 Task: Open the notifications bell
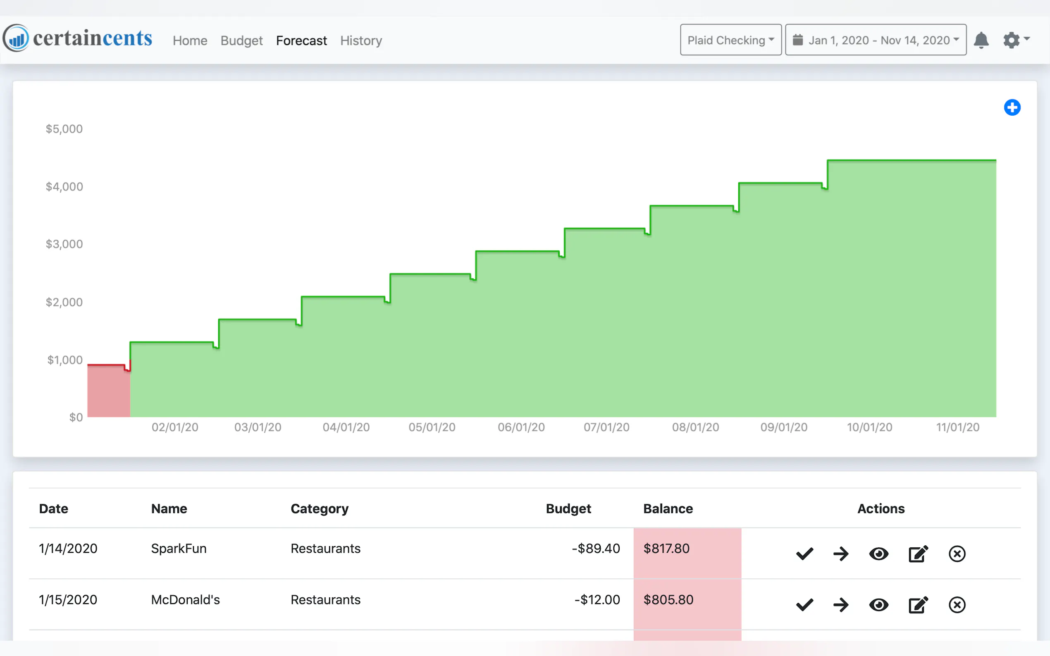981,40
